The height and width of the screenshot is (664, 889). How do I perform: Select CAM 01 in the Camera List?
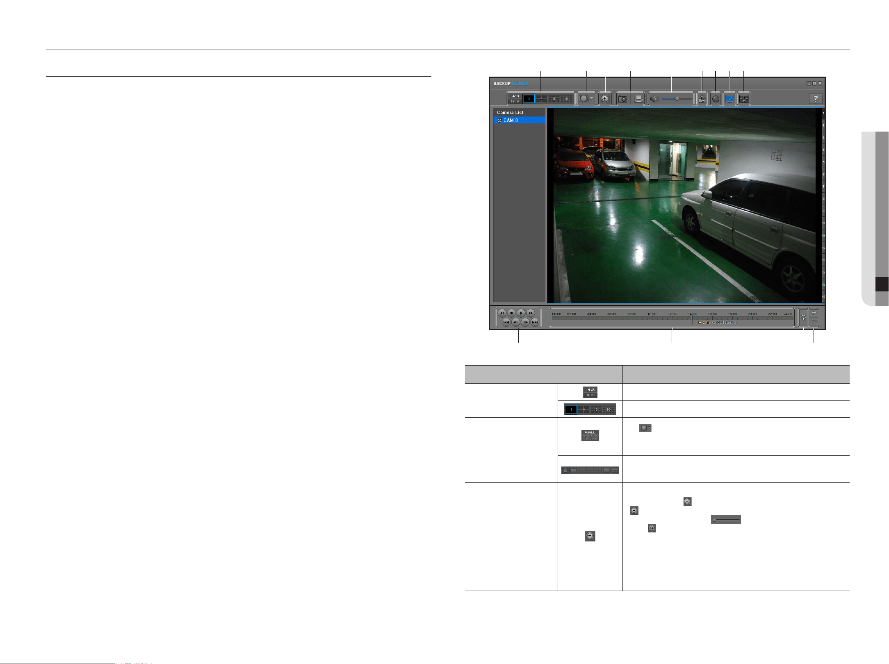pyautogui.click(x=519, y=120)
